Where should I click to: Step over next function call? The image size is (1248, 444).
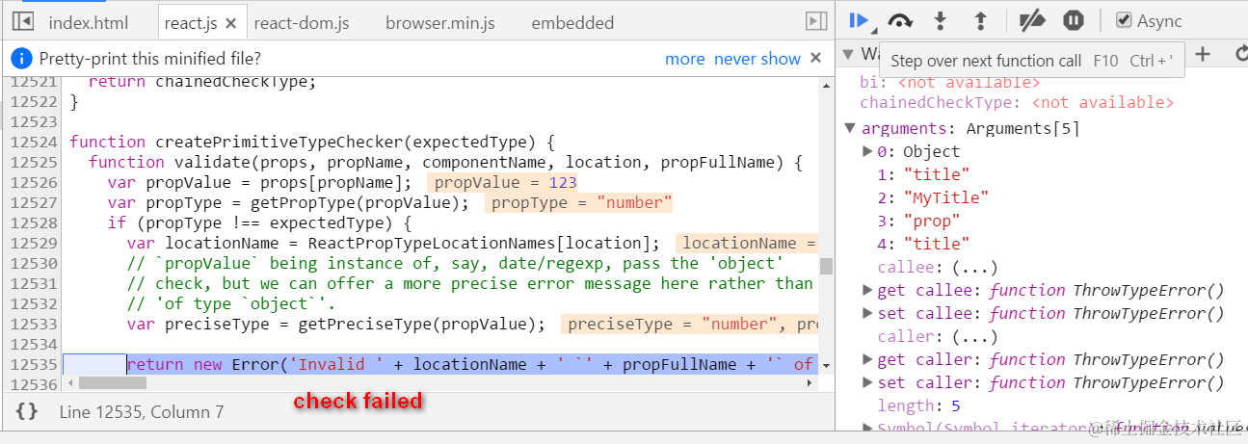pyautogui.click(x=900, y=20)
